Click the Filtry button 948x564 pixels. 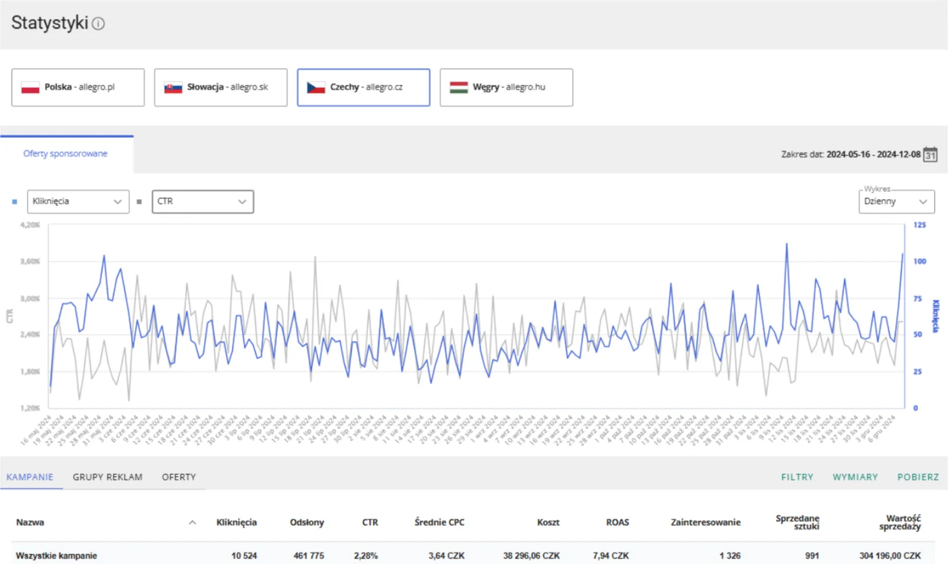(x=797, y=477)
